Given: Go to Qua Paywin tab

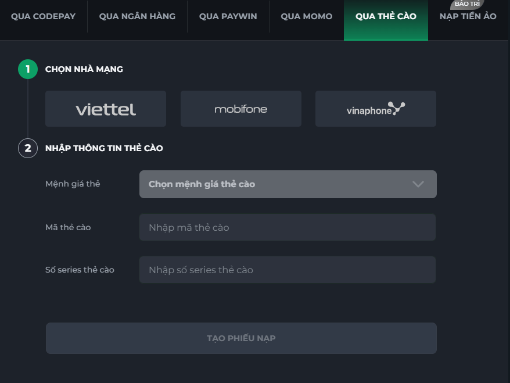Looking at the screenshot, I should click(x=228, y=16).
